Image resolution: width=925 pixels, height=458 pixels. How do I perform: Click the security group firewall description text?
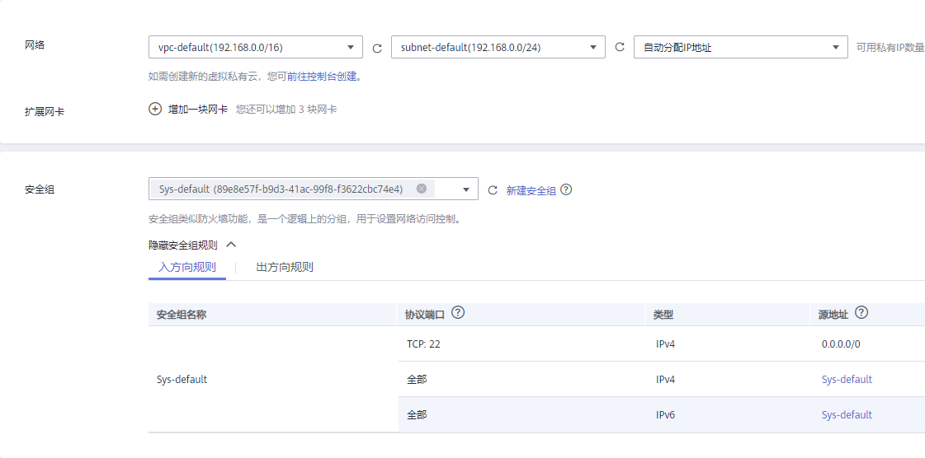click(304, 219)
